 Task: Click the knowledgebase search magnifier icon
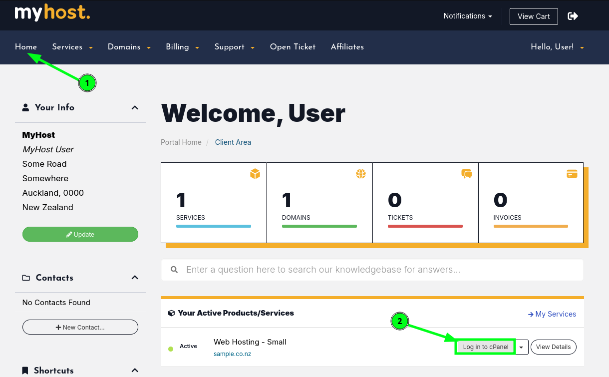[x=174, y=270]
